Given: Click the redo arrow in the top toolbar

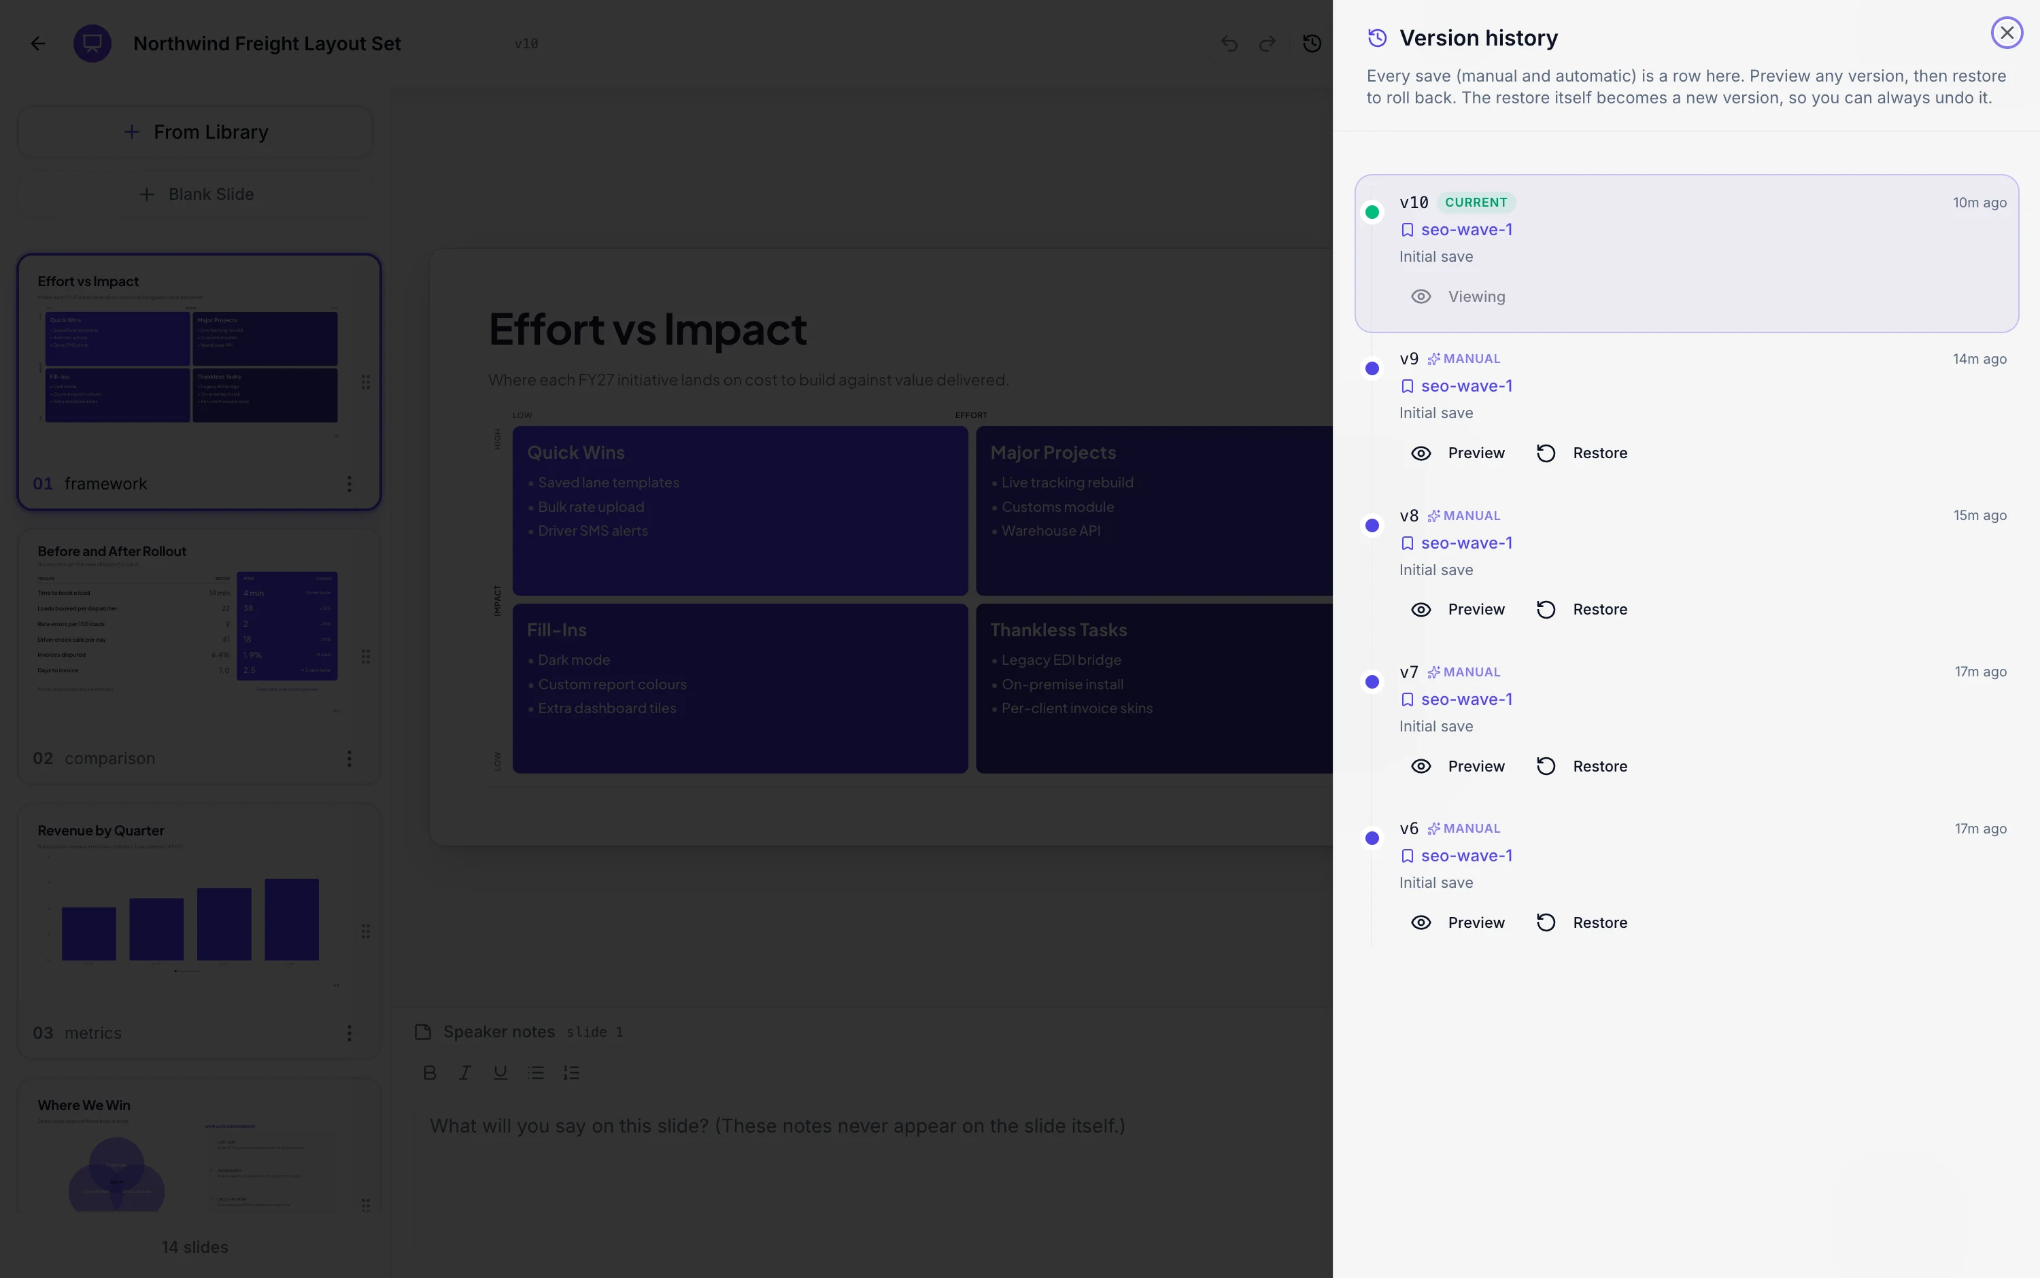Looking at the screenshot, I should 1266,43.
